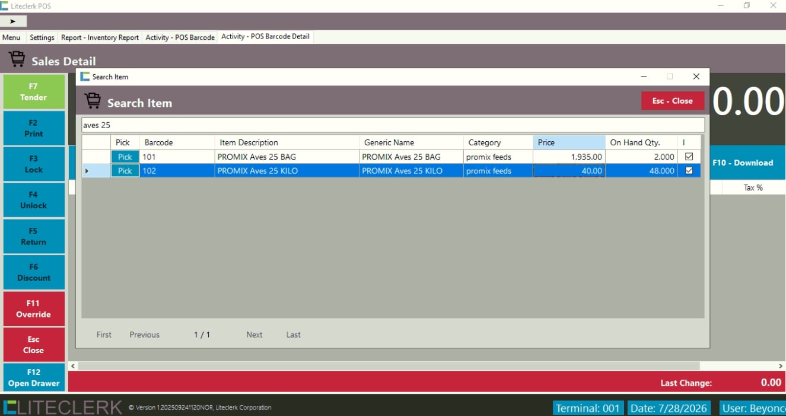Go to the First page of results
The height and width of the screenshot is (416, 786).
tap(104, 335)
